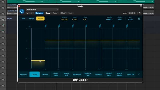Select the Reverse End pattern
160x90 pixels.
66,74
